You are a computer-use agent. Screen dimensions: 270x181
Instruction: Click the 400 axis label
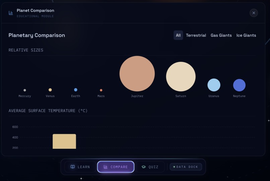click(x=15, y=137)
